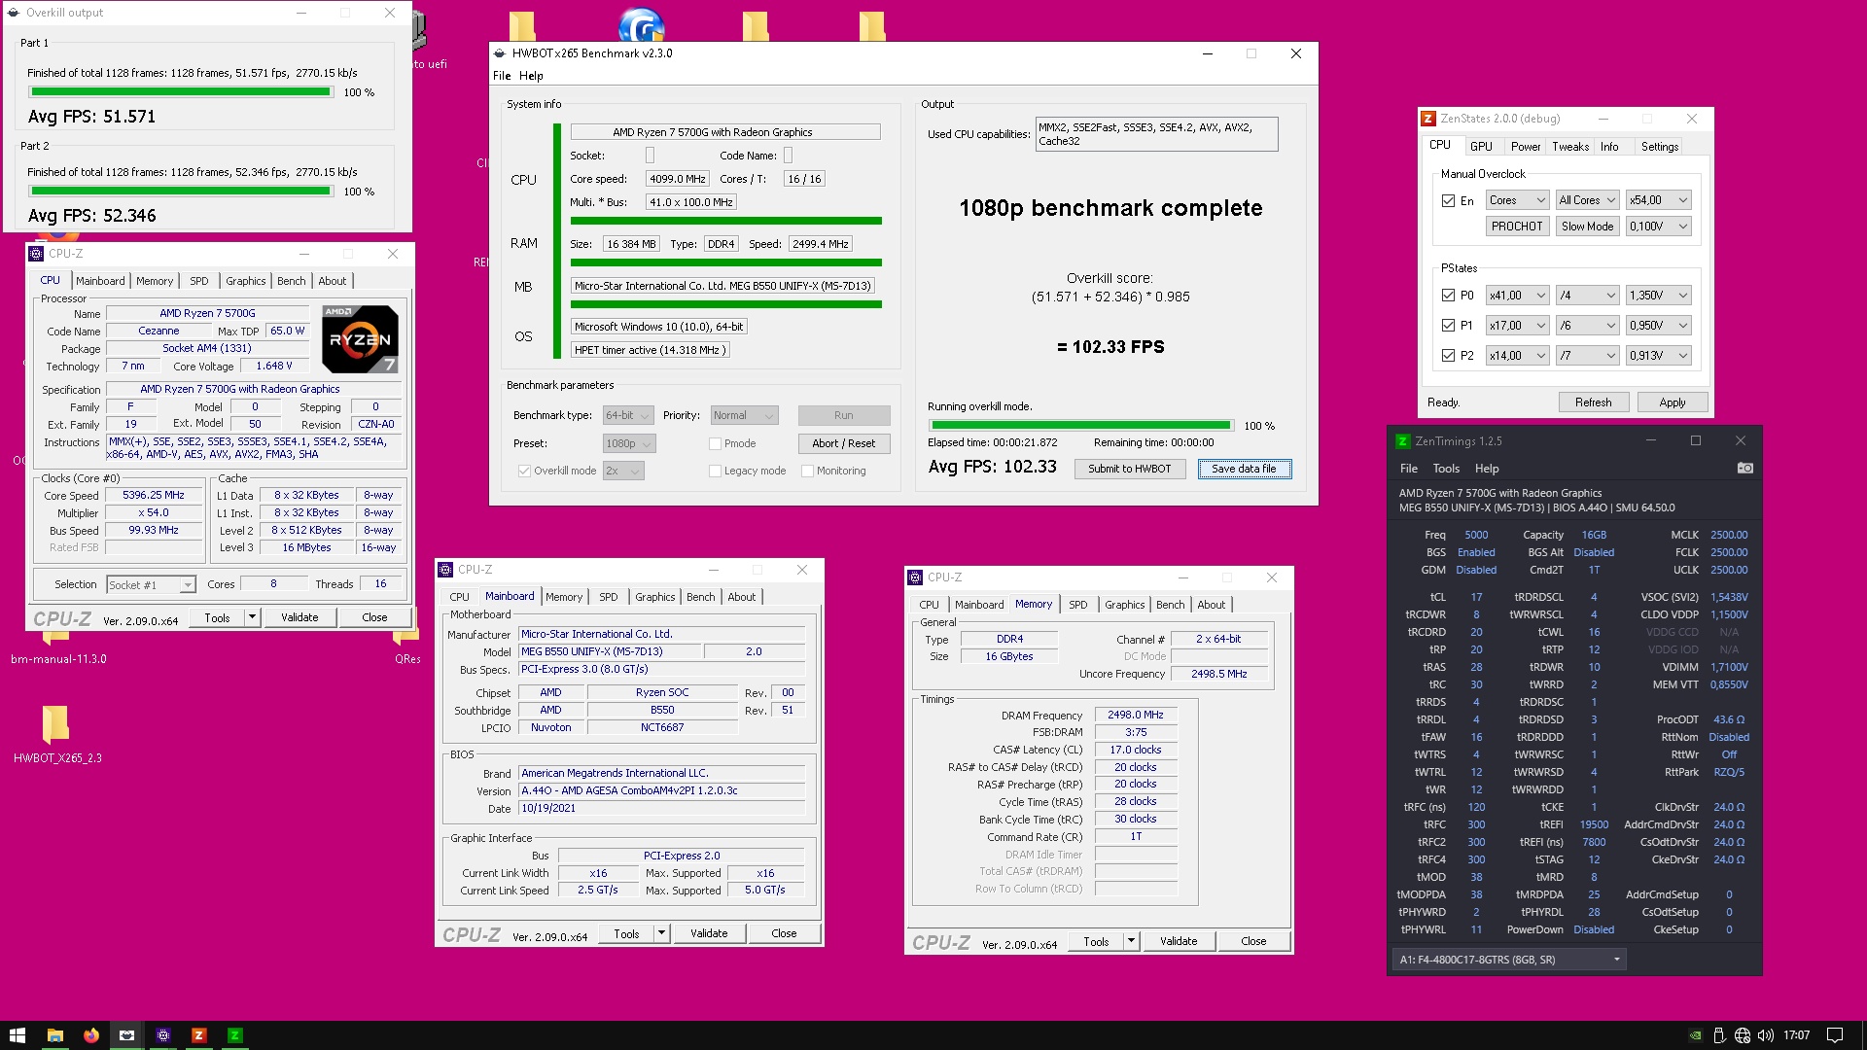Launch Firefox from the taskbar
The height and width of the screenshot is (1050, 1867).
pos(91,1035)
